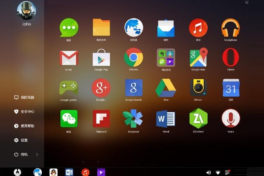The image size is (264, 176).
Task: Launch the headphone music app
Action: click(231, 27)
